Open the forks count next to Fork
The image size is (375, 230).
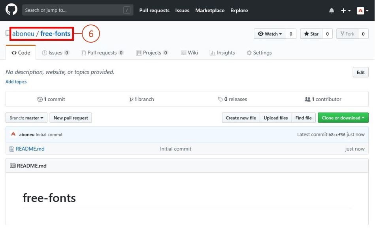tap(363, 34)
